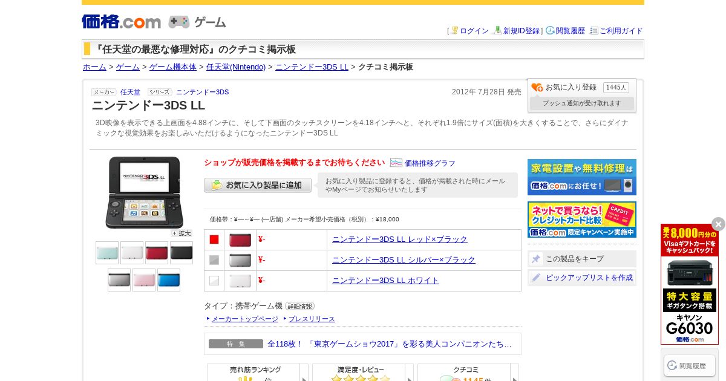Open プレスリリース link
Image resolution: width=726 pixels, height=381 pixels.
(312, 319)
